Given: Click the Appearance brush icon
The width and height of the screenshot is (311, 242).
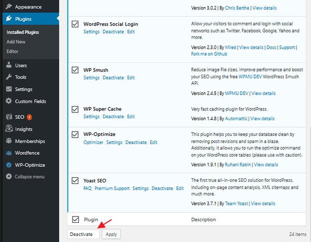Looking at the screenshot, I should pos(9,7).
